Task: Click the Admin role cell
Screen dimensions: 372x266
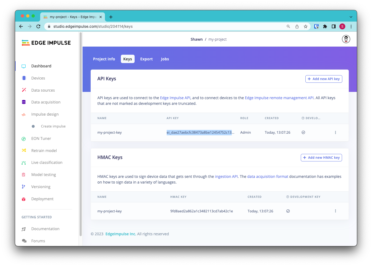Action: (x=245, y=132)
